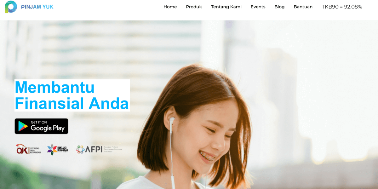Open the Tentang Kami page
This screenshot has width=378, height=189.
(x=226, y=7)
